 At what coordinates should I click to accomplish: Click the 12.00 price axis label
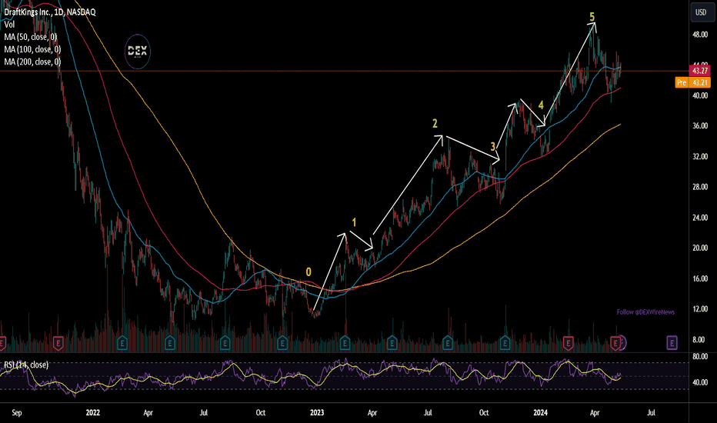[x=700, y=309]
